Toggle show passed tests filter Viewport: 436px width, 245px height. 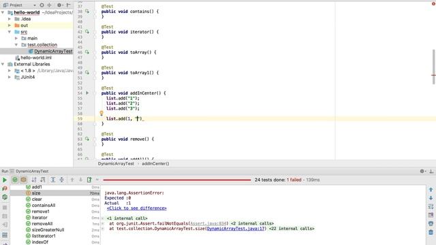pyautogui.click(x=15, y=180)
